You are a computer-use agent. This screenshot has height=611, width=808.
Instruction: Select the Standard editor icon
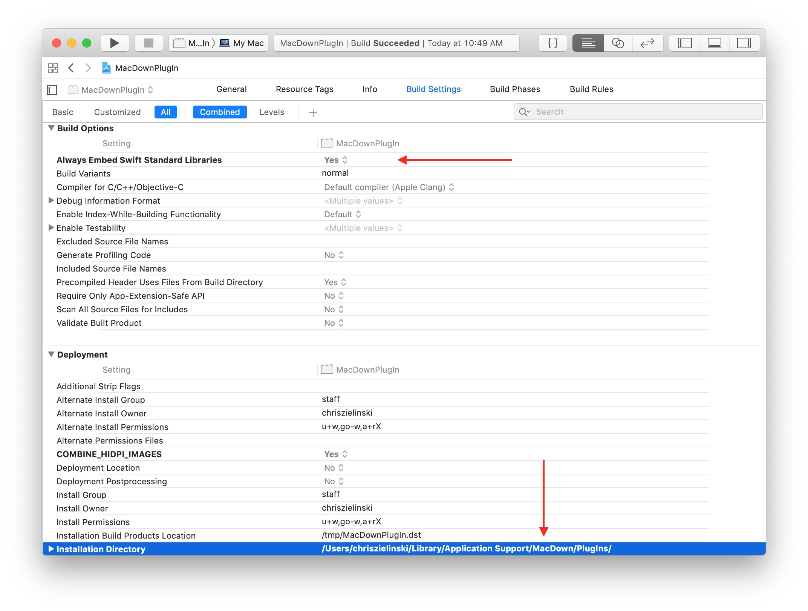(x=588, y=43)
